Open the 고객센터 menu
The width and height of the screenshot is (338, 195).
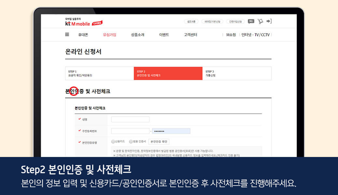tap(190, 35)
